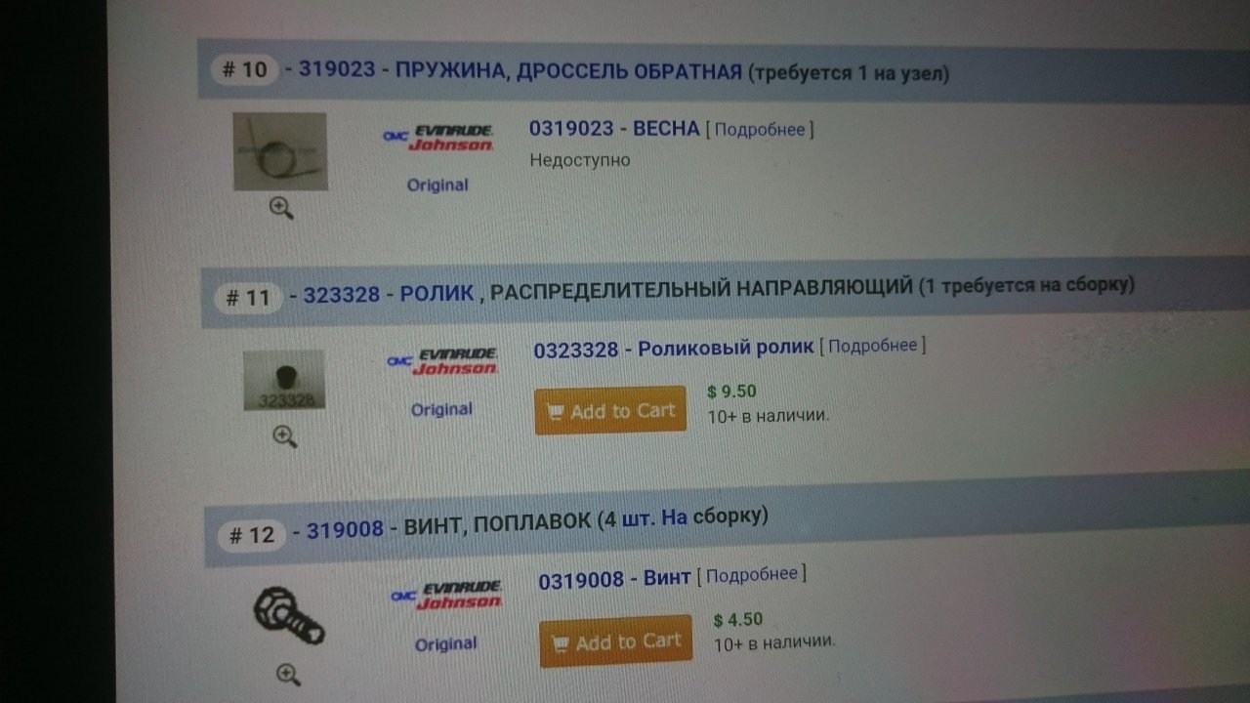Add screw 0319008 to cart
The image size is (1250, 703).
pos(615,641)
